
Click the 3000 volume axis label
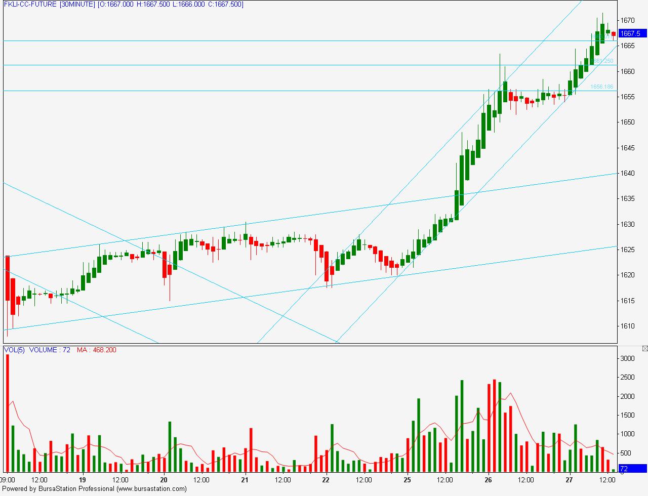click(627, 358)
